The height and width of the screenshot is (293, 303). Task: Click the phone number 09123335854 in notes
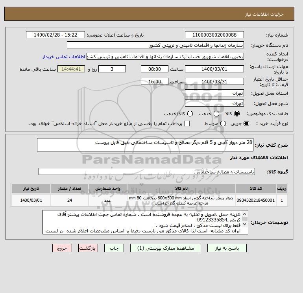pos(212,220)
